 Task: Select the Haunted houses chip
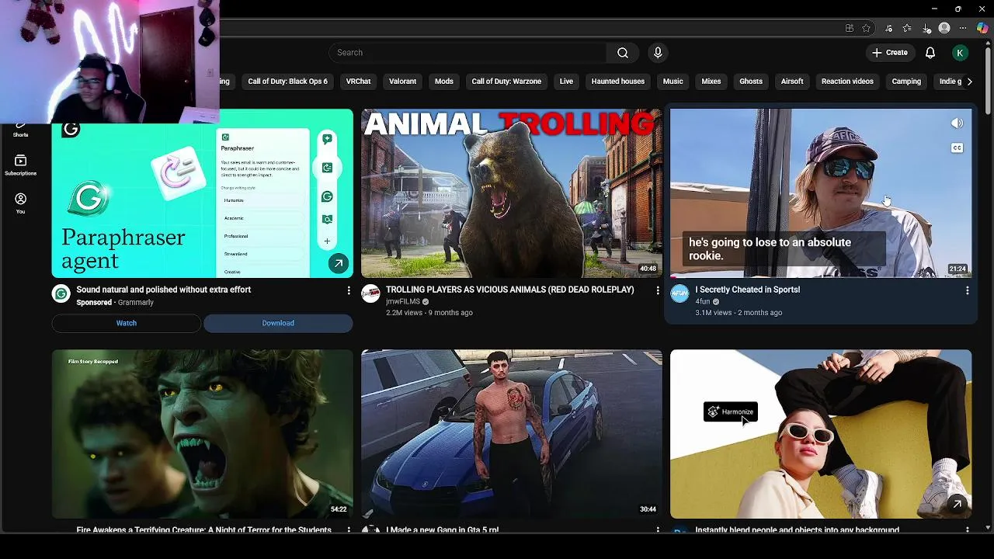618,82
